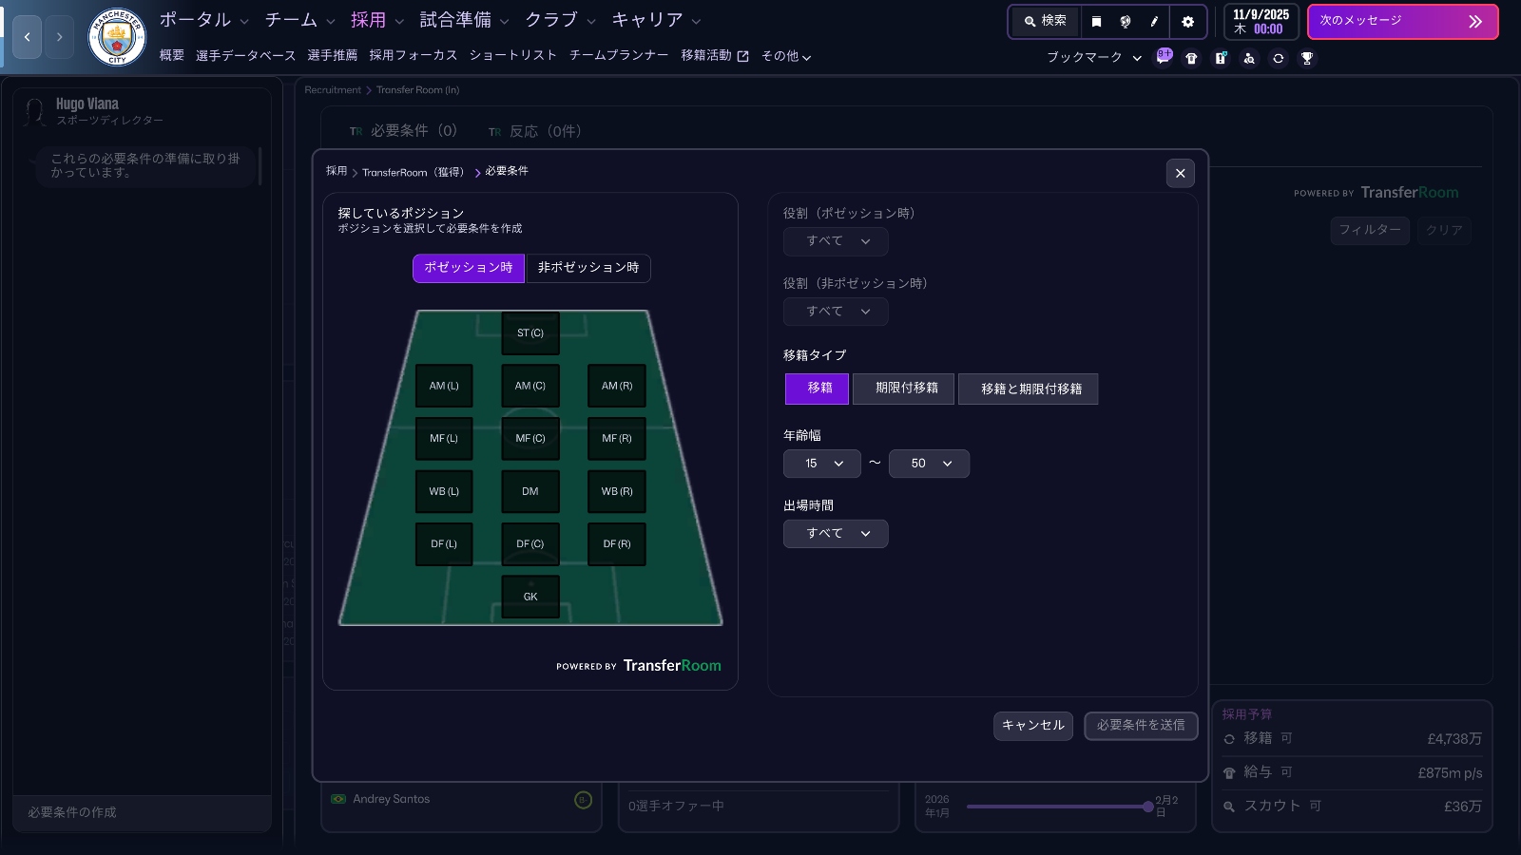Open the tactics board icon with notification badge
The width and height of the screenshot is (1521, 855).
pyautogui.click(x=1222, y=58)
